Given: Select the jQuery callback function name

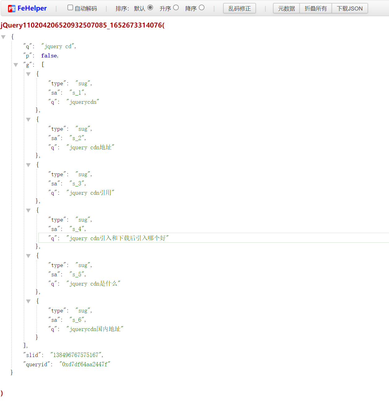Looking at the screenshot, I should coord(82,25).
